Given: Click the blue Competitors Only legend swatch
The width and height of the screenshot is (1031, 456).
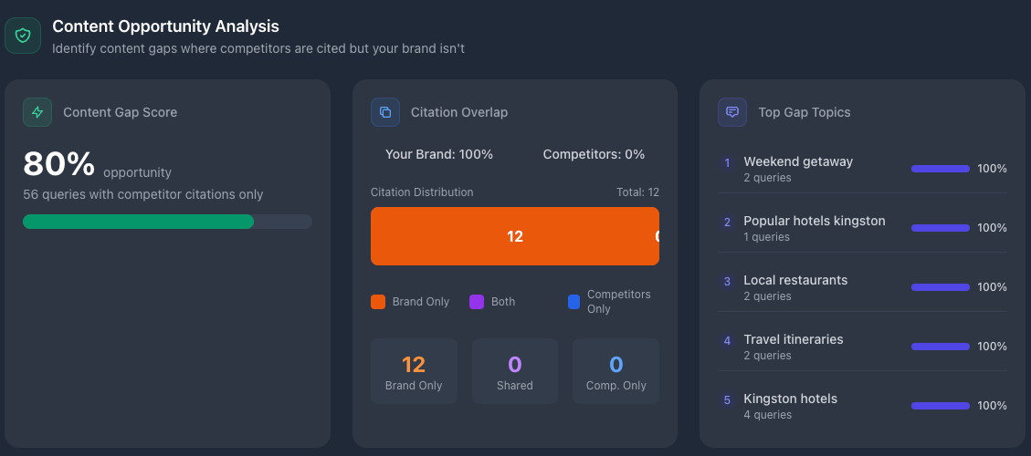Looking at the screenshot, I should 574,302.
